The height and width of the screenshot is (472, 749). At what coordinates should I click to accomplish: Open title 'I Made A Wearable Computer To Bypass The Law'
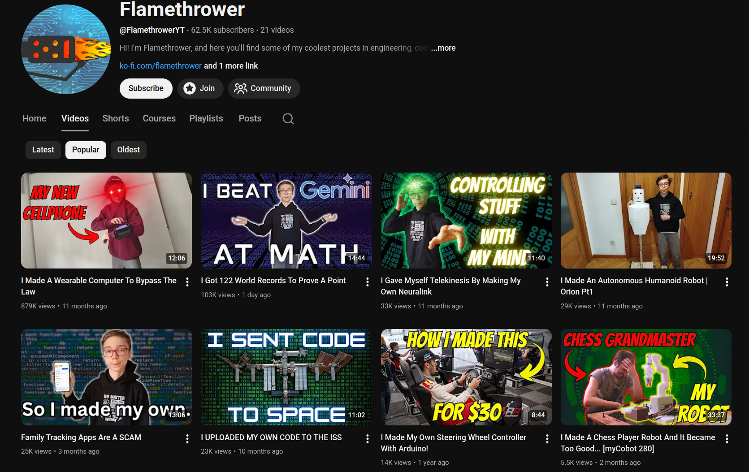point(99,286)
